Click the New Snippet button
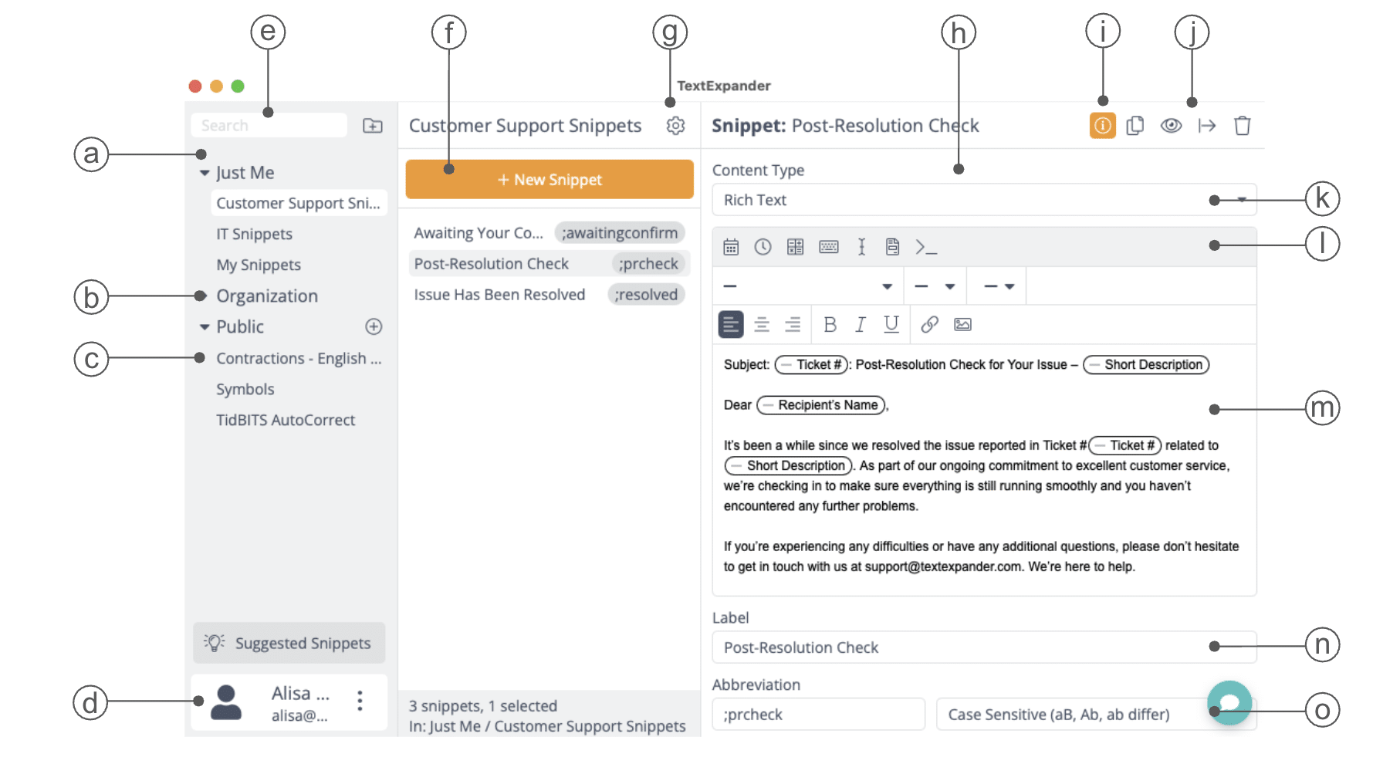This screenshot has width=1400, height=764. [549, 180]
